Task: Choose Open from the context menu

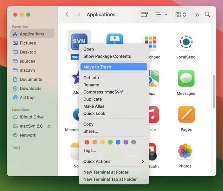Action: 114,49
